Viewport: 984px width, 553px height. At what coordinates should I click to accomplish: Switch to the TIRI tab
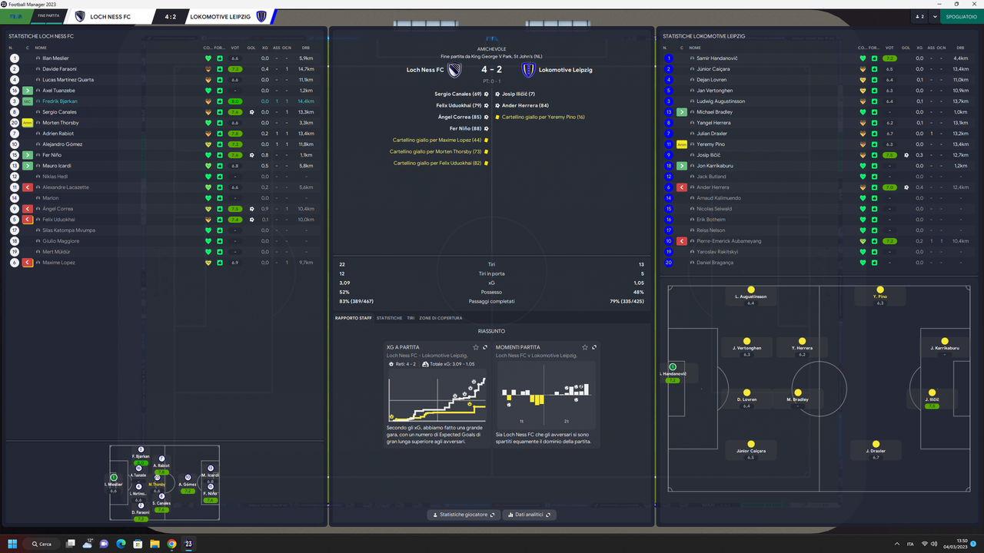click(411, 318)
